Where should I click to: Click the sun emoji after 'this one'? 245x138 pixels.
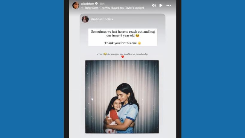point(139,43)
